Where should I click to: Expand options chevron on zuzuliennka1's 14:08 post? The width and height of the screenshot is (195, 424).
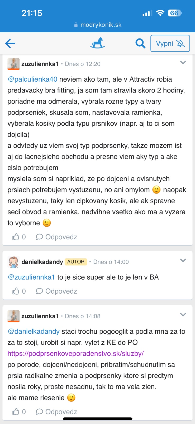coord(183,315)
